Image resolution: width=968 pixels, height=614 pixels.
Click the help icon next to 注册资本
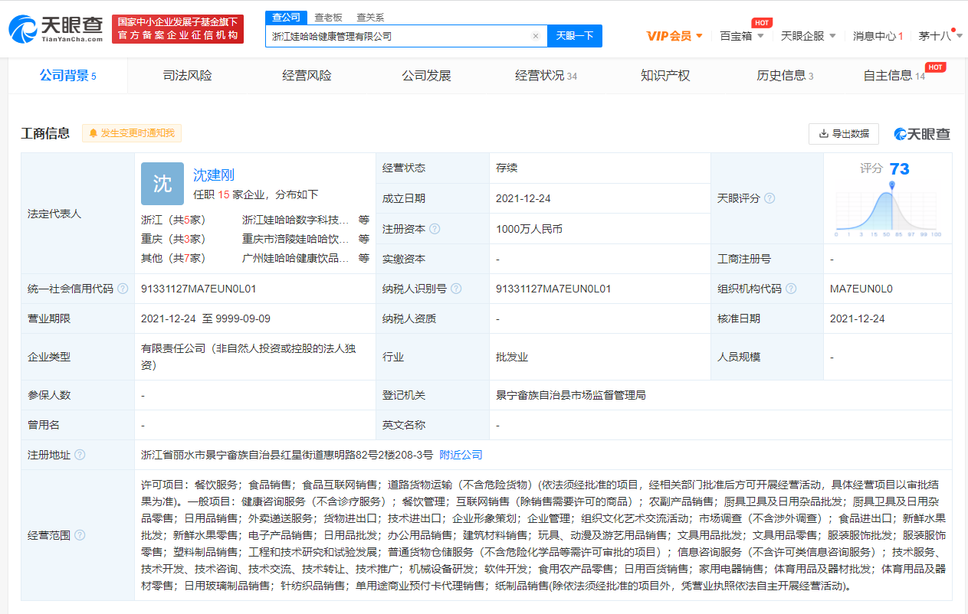pyautogui.click(x=435, y=228)
